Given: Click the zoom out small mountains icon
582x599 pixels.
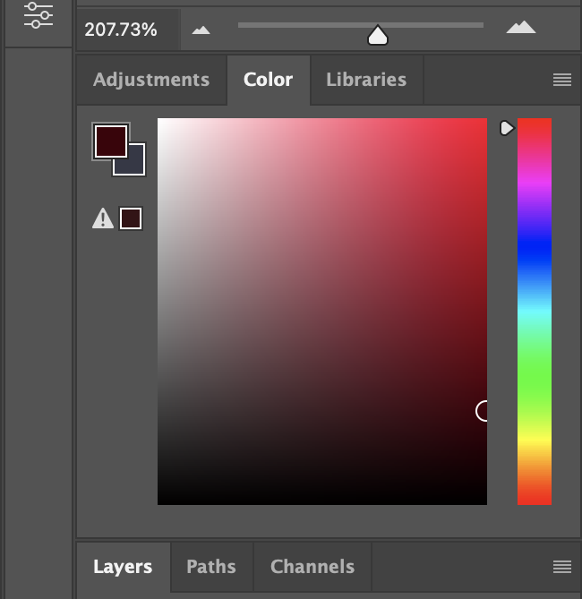Looking at the screenshot, I should point(201,30).
